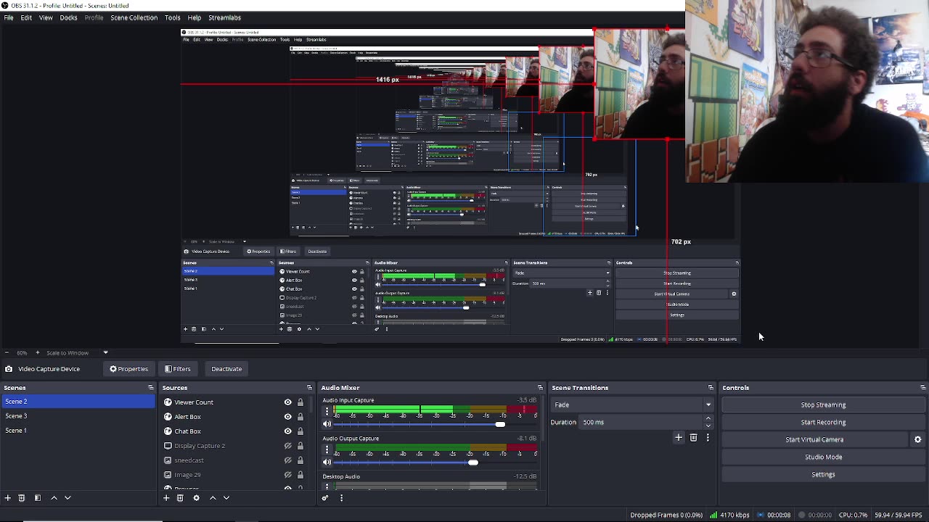Open the Fade transition dropdown

(x=633, y=405)
